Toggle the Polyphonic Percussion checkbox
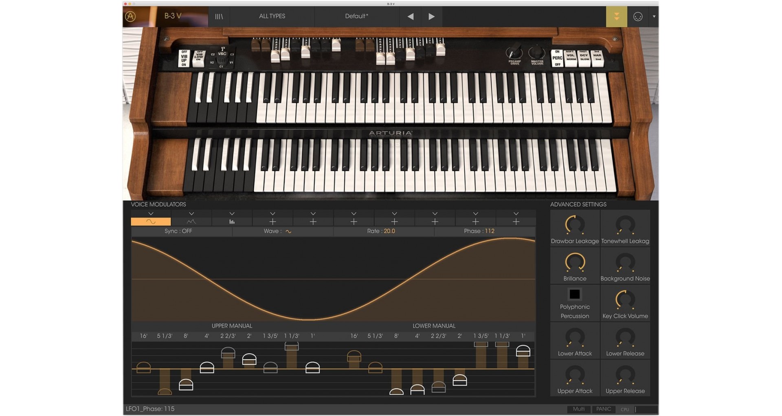 coord(574,294)
